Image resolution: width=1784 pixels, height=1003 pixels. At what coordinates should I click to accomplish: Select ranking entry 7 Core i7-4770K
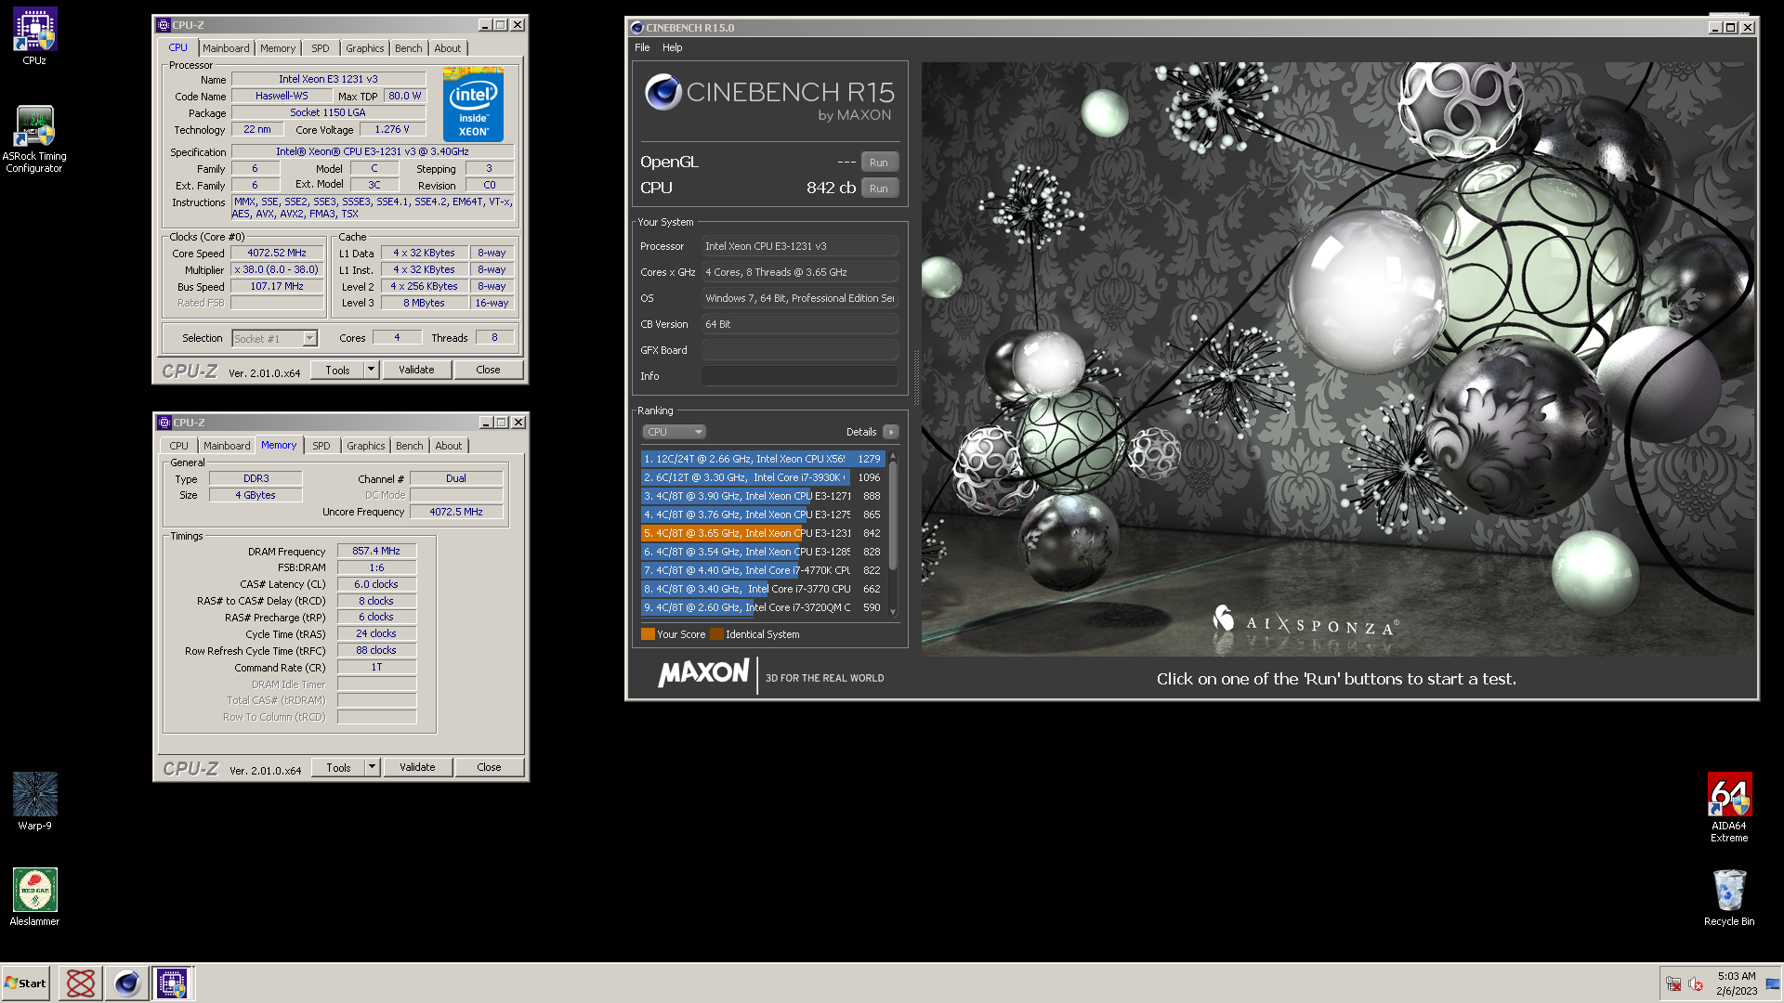tap(762, 570)
